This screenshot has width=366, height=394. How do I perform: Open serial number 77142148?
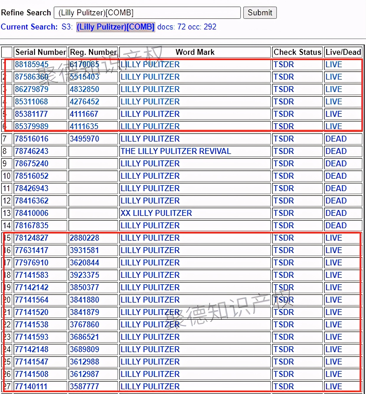tap(32, 349)
